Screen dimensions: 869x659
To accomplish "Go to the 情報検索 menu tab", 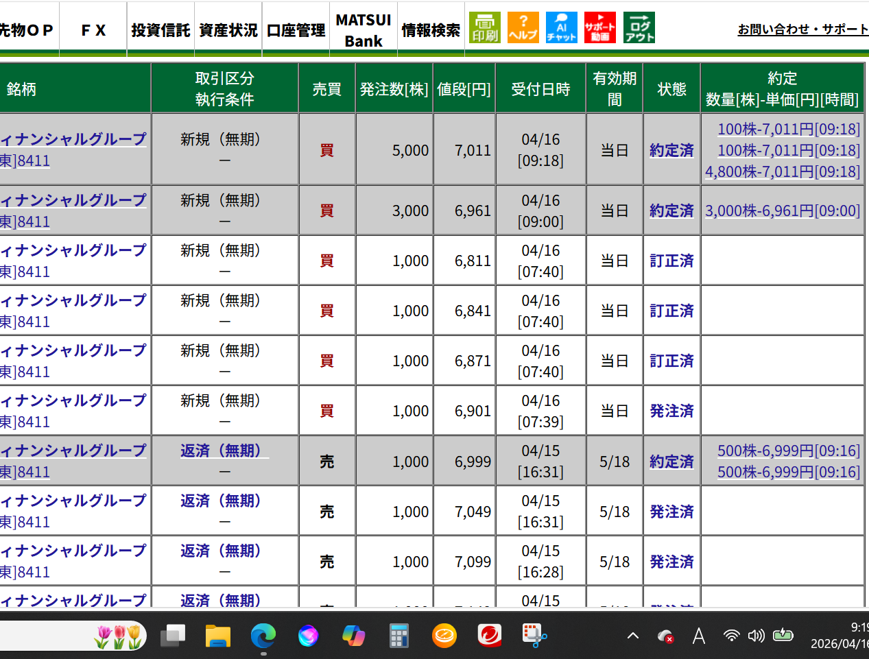I will pos(431,30).
